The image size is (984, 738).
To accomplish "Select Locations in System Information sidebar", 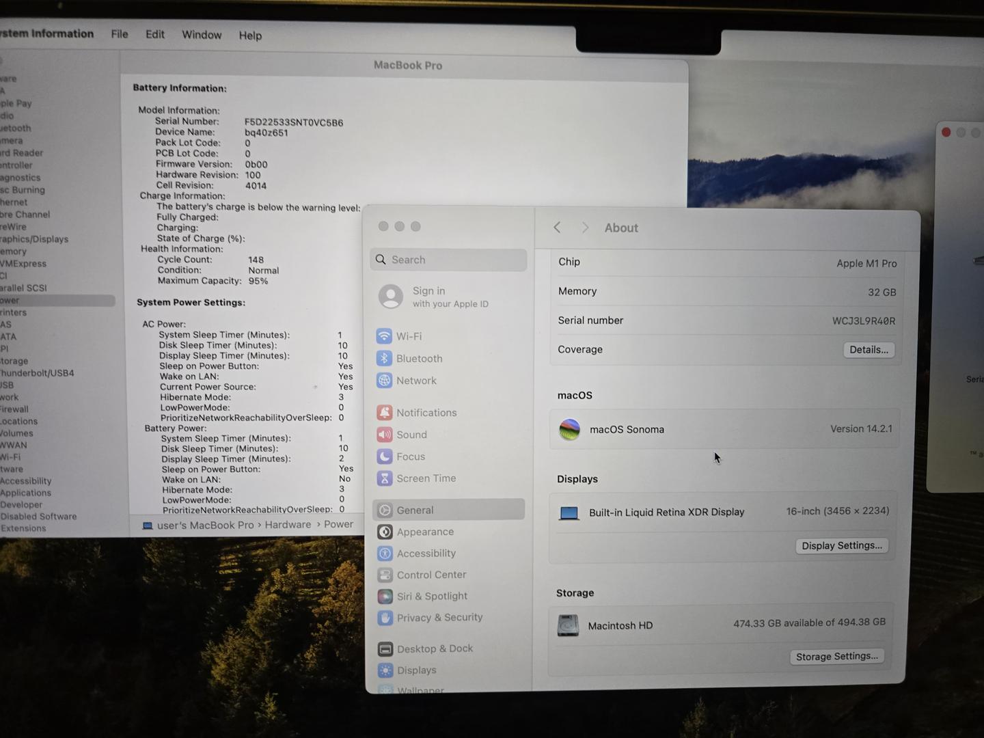I will coord(19,421).
